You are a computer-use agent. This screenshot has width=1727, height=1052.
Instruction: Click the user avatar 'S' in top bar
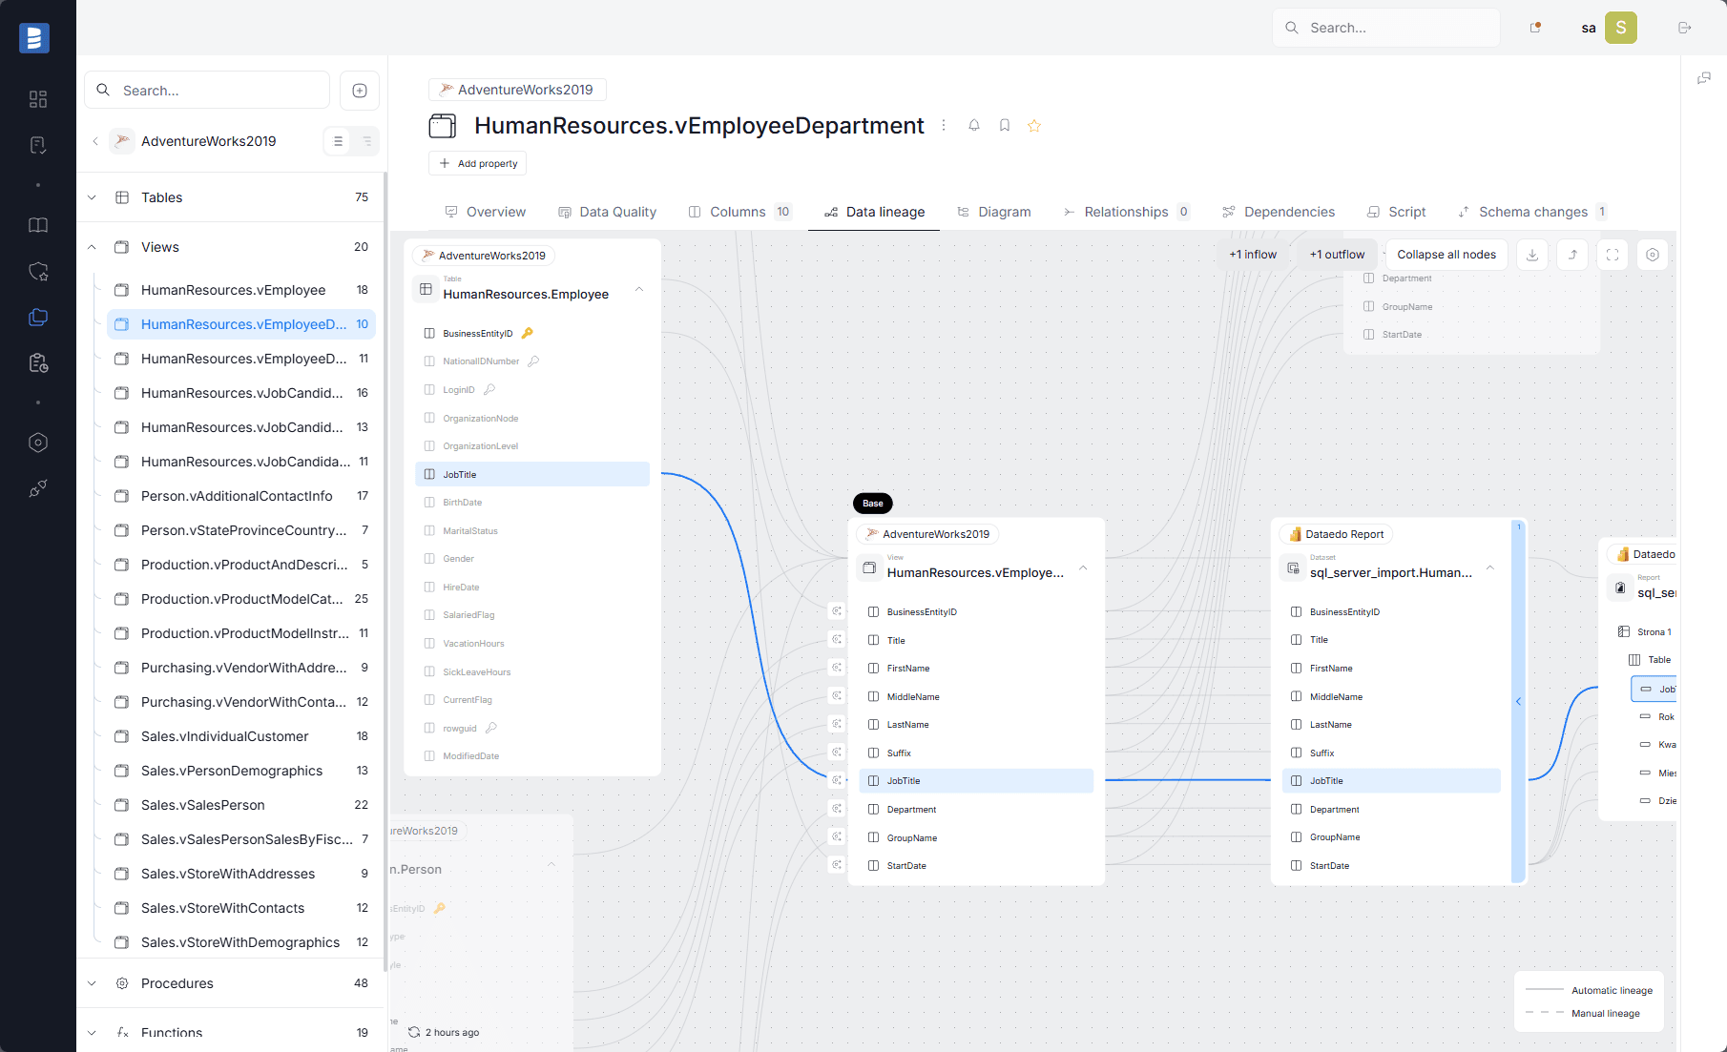tap(1621, 28)
